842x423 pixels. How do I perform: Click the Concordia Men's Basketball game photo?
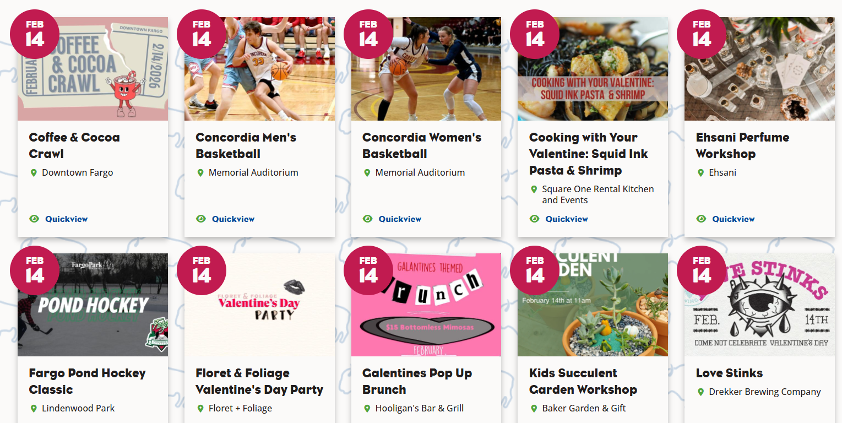pyautogui.click(x=259, y=69)
